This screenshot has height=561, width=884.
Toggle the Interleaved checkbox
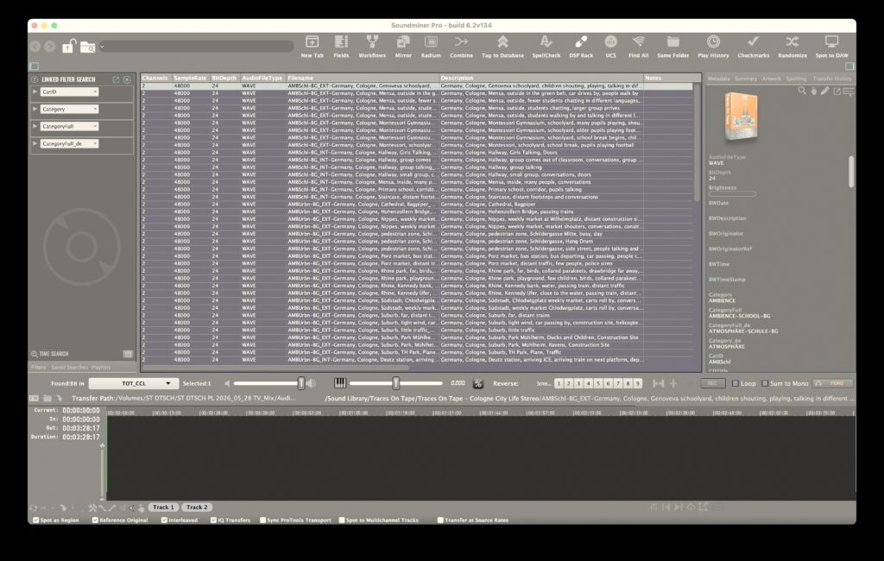(x=164, y=520)
